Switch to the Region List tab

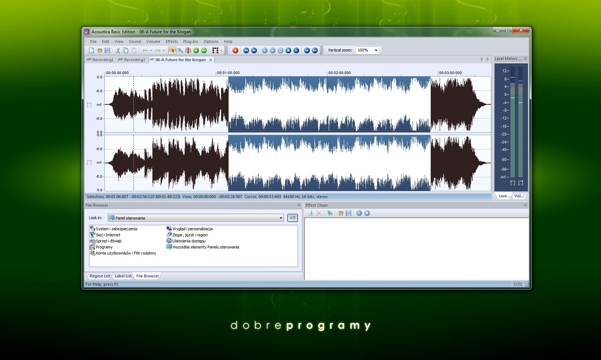point(99,276)
